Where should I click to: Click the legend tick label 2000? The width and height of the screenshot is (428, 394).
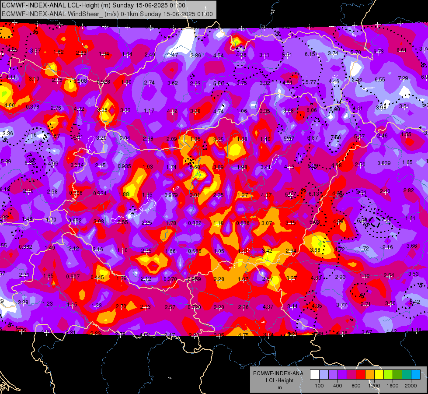pyautogui.click(x=411, y=386)
